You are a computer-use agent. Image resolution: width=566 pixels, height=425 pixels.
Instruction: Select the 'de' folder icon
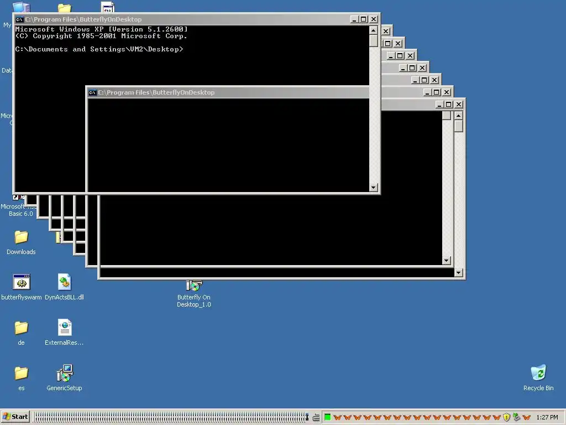[22, 328]
